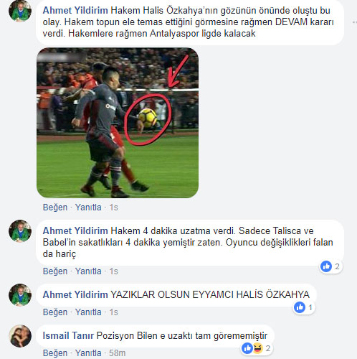
Task: Open Ahmet Yildirim's avatar on the first comment
Action: pos(20,11)
